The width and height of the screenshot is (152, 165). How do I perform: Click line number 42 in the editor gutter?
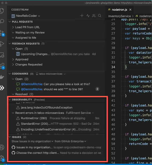click(113, 105)
